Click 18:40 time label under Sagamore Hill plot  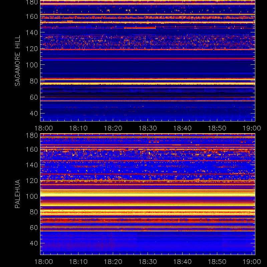tap(182, 128)
